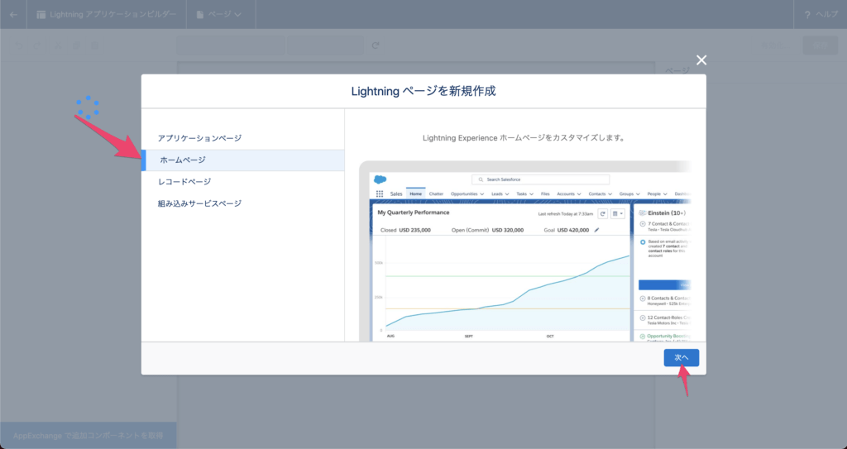
Task: Open ヘルプ in the top-right corner
Action: 821,14
